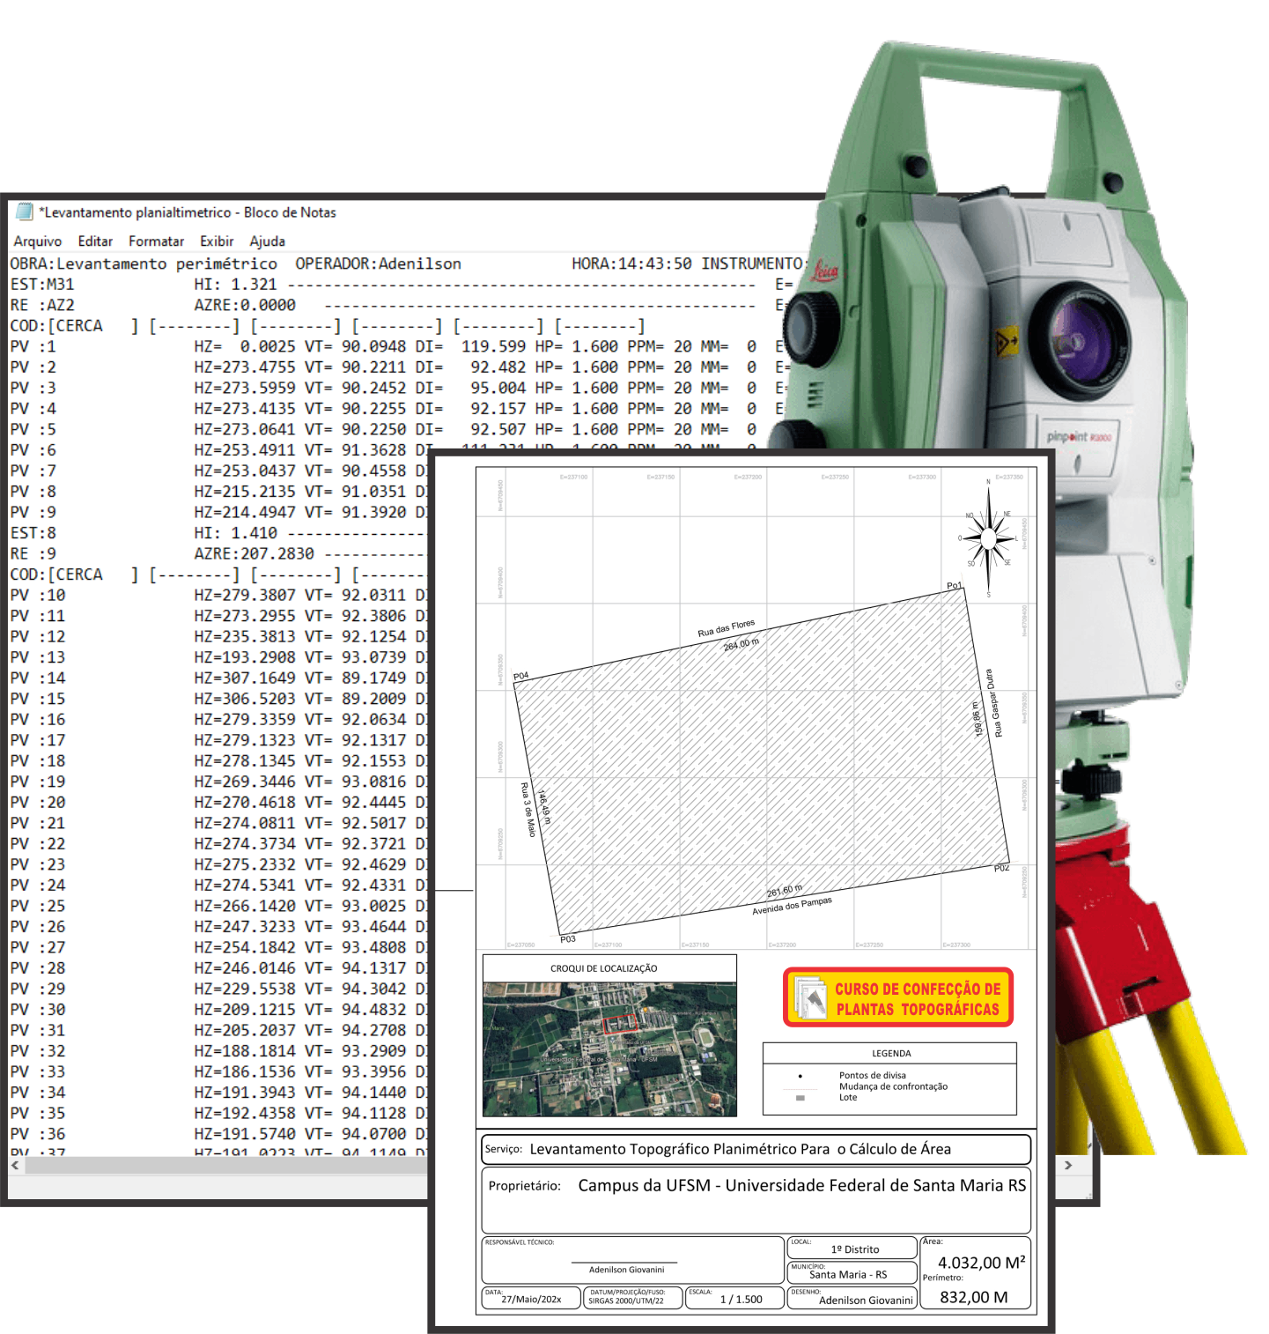Click the value 'HZ=307.1649'
1269x1334 pixels.
[x=245, y=678]
